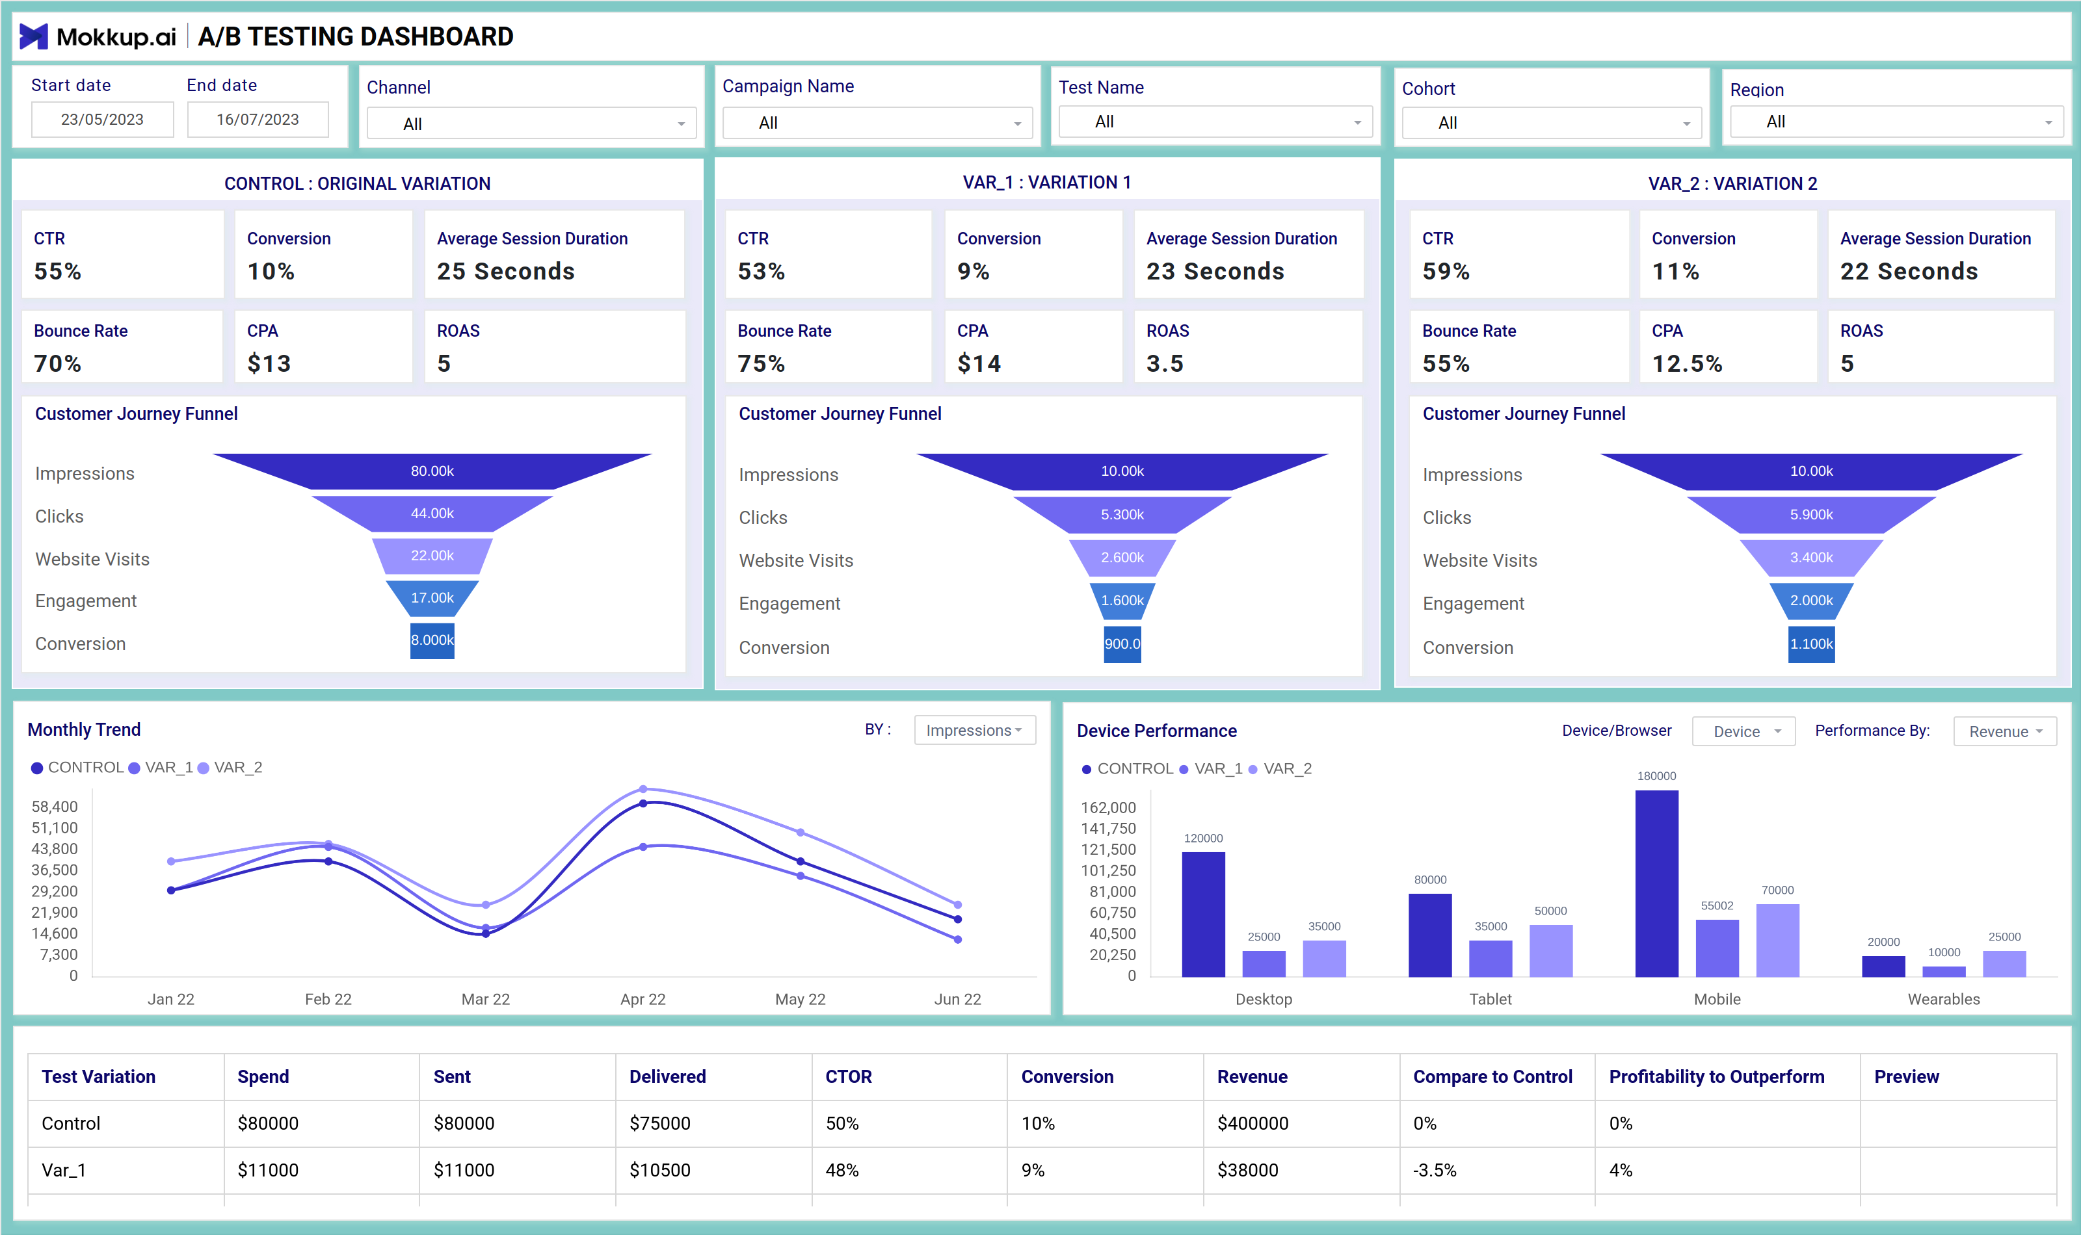Select the Variation 2 funnel 5.900k segment
The width and height of the screenshot is (2081, 1235).
pos(1811,514)
